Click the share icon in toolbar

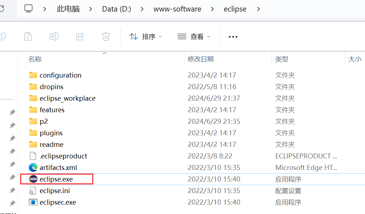click(x=80, y=36)
